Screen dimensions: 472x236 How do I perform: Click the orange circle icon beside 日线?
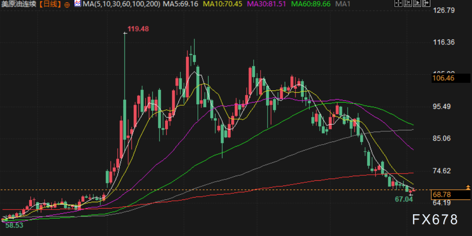[67, 5]
